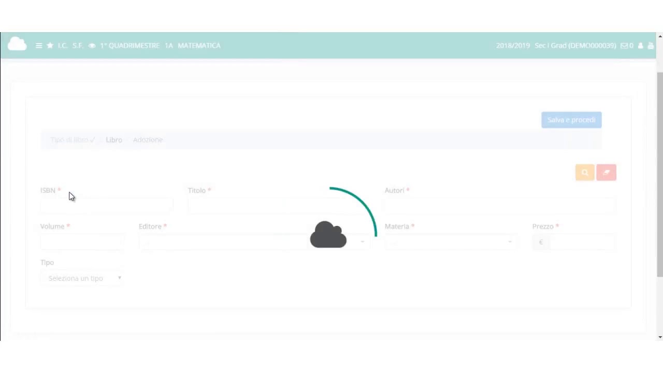The image size is (663, 373).
Task: Click the page vertical scrollbar thumb
Action: pyautogui.click(x=659, y=175)
